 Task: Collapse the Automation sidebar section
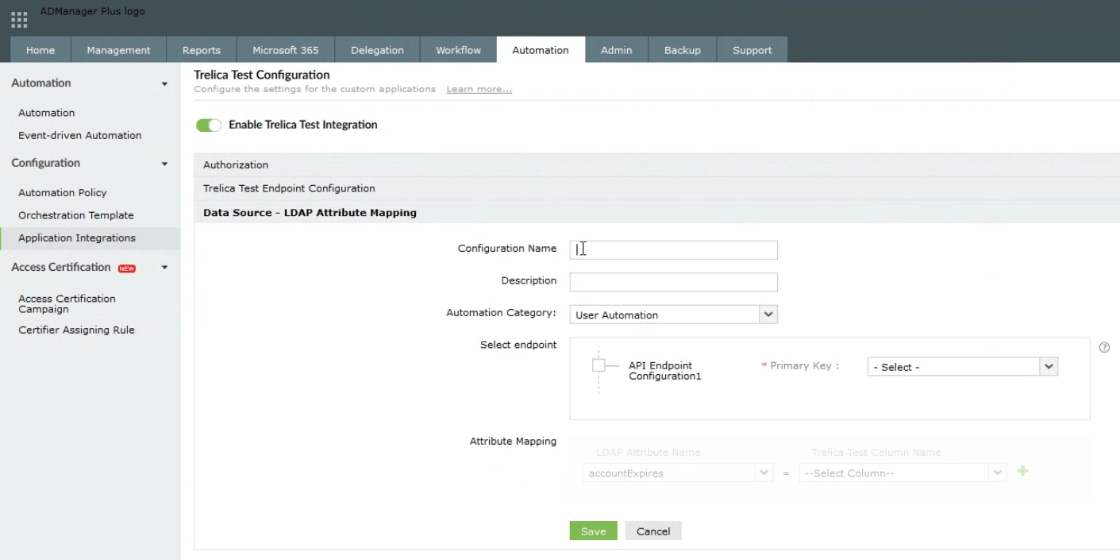click(164, 83)
